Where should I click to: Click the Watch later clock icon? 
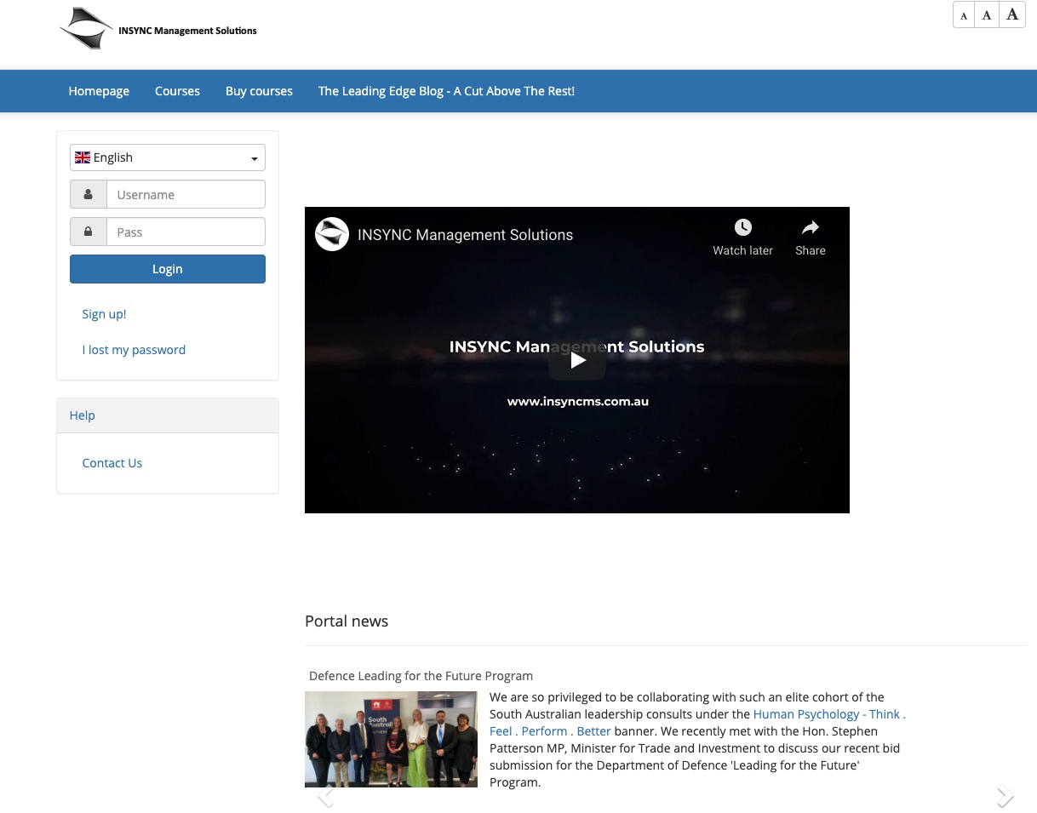[x=742, y=227]
